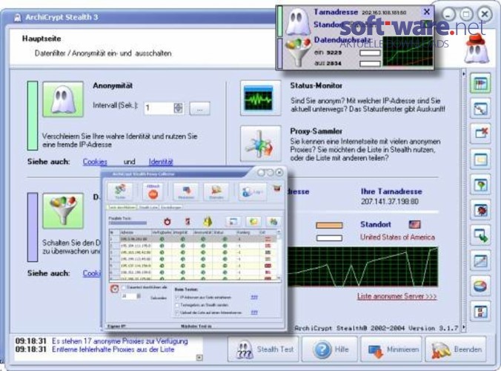Open the Status-Monitor waveform icon

coord(260,98)
